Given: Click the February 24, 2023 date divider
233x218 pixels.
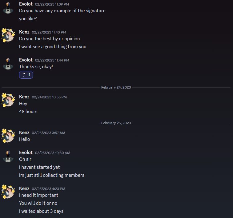Looking at the screenshot, I should 116,87.
